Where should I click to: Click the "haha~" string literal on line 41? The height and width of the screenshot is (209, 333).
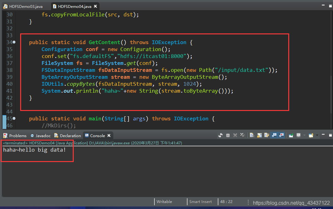pyautogui.click(x=112, y=91)
